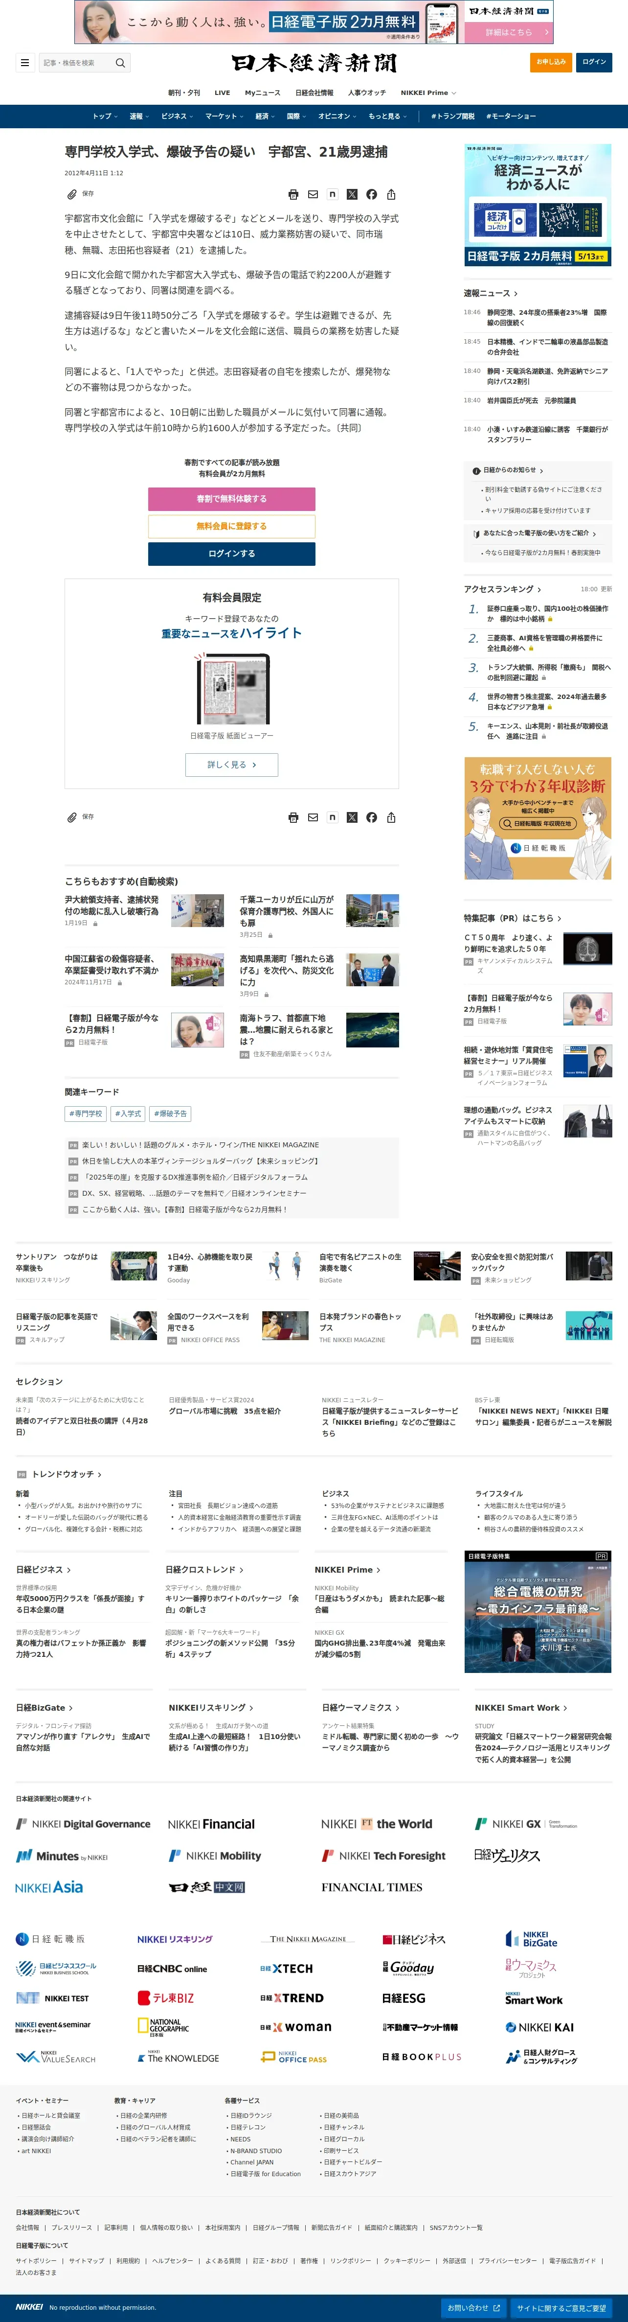Open 岩井国臣氏が死去 元参院議員 headline
628x2322 pixels.
pyautogui.click(x=532, y=400)
